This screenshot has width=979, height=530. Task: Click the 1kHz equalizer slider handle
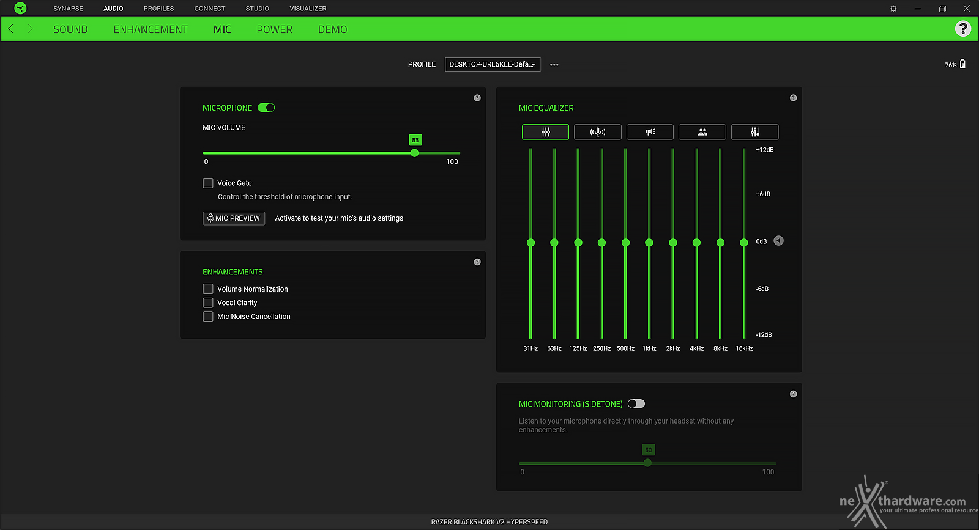pyautogui.click(x=649, y=243)
